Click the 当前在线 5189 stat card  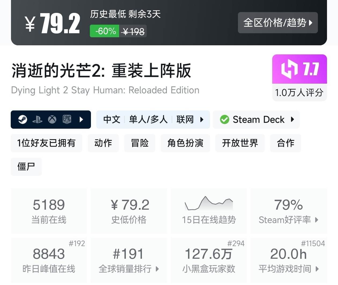(49, 211)
